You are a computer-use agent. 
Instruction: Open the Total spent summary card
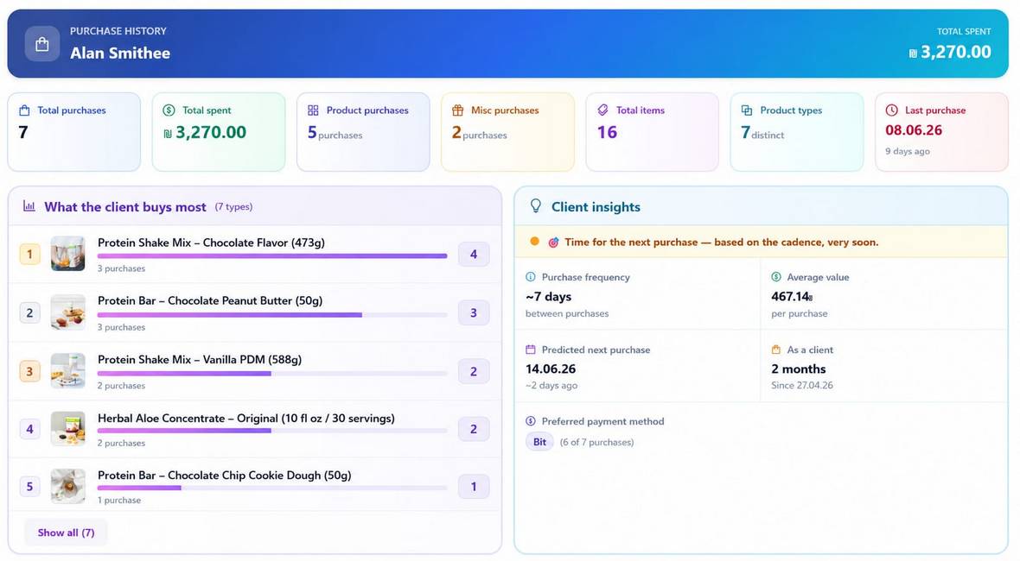219,132
